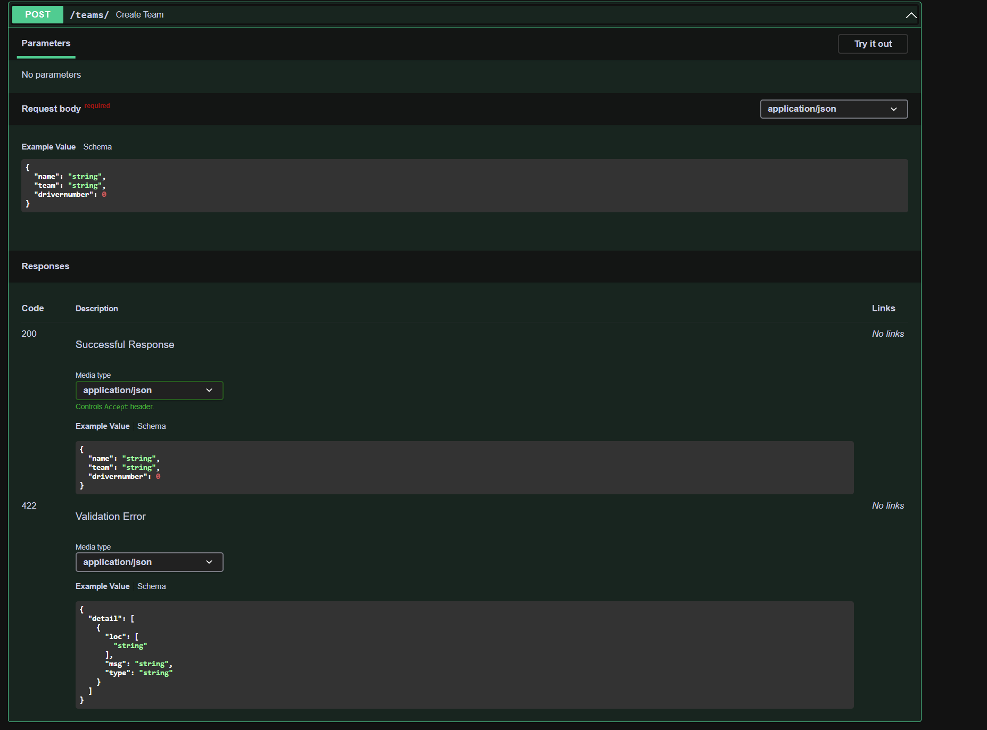This screenshot has height=730, width=987.
Task: Show the Schema tab under Validation Error
Action: click(x=152, y=586)
